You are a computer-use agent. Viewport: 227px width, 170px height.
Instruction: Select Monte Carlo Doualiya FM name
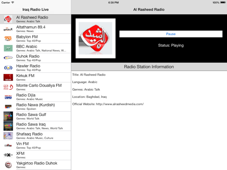coord(39,85)
